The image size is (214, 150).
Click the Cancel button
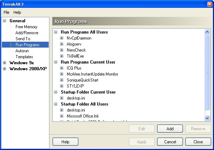click(170, 142)
